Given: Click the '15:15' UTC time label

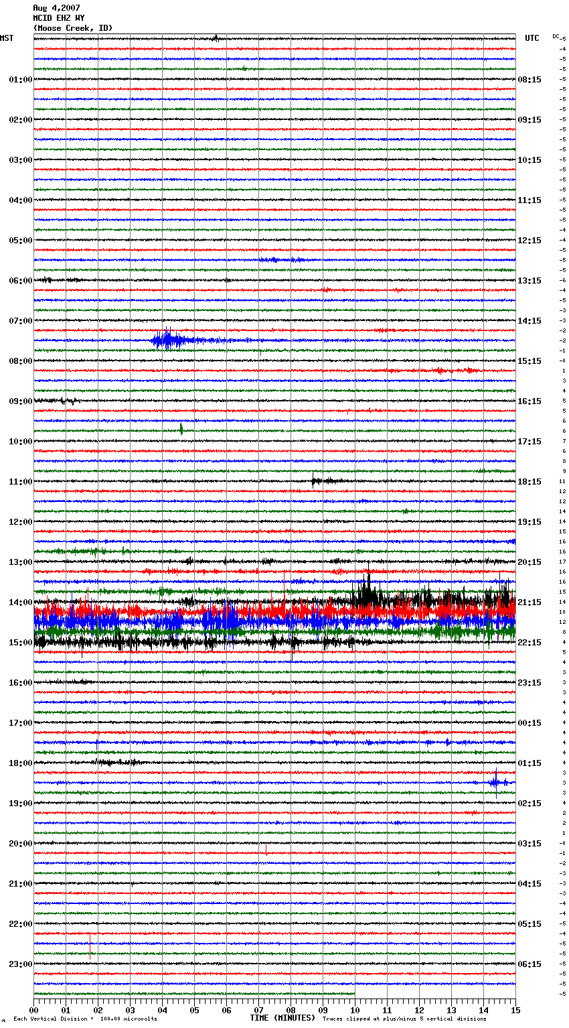Looking at the screenshot, I should click(x=530, y=361).
